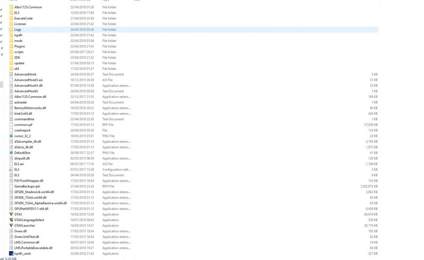Select FW1FontWrapper.dll in the list
The height and width of the screenshot is (260, 424).
(29, 181)
